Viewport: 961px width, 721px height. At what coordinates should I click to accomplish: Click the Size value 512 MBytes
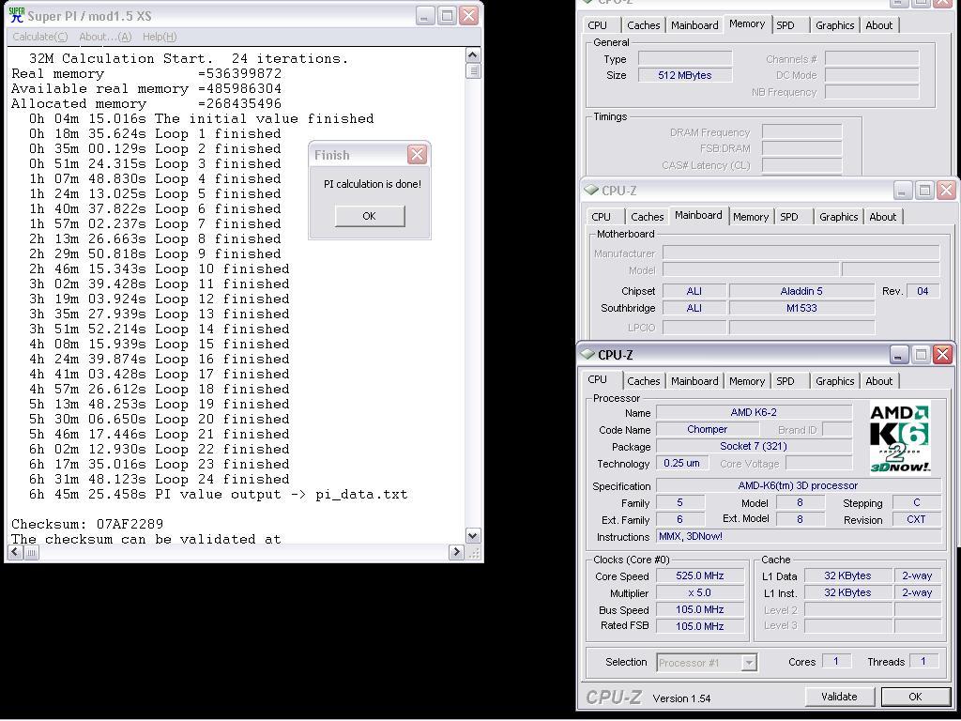[x=684, y=75]
